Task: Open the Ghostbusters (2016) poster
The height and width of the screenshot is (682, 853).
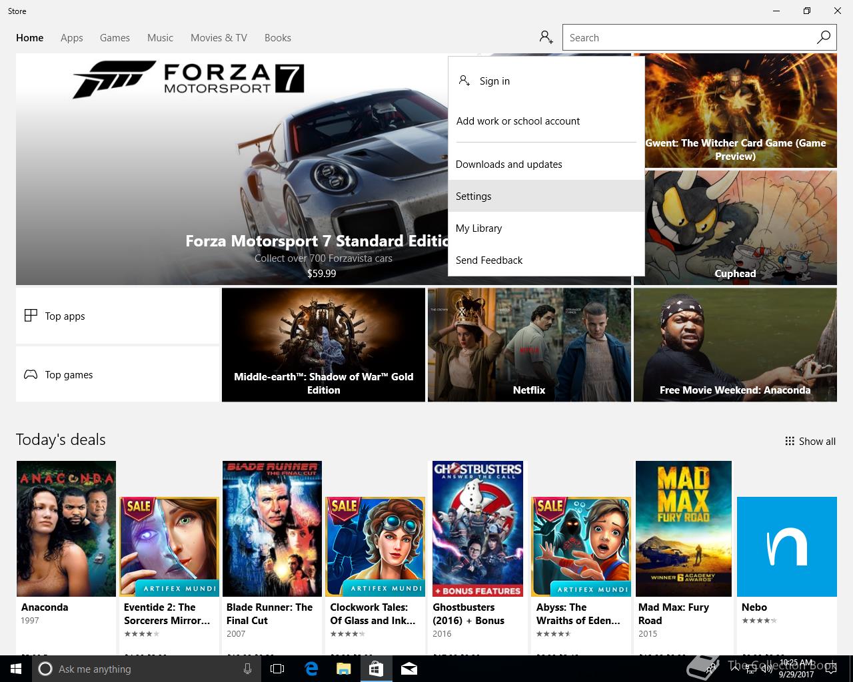Action: click(478, 529)
